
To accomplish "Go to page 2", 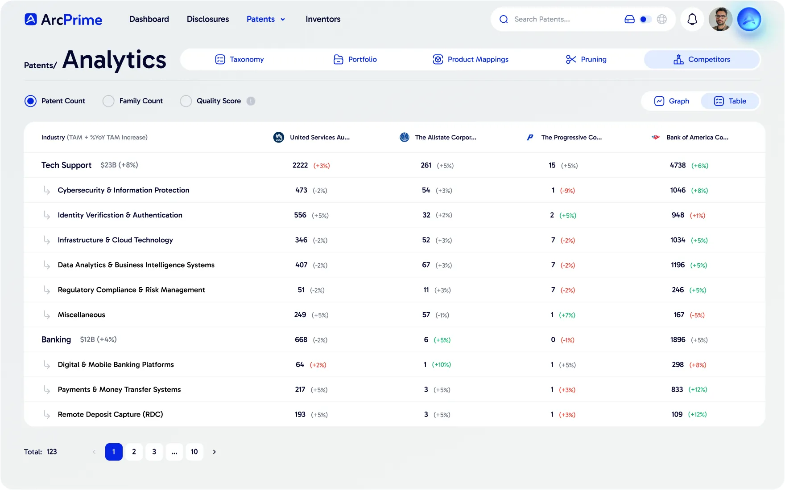I will tap(134, 452).
